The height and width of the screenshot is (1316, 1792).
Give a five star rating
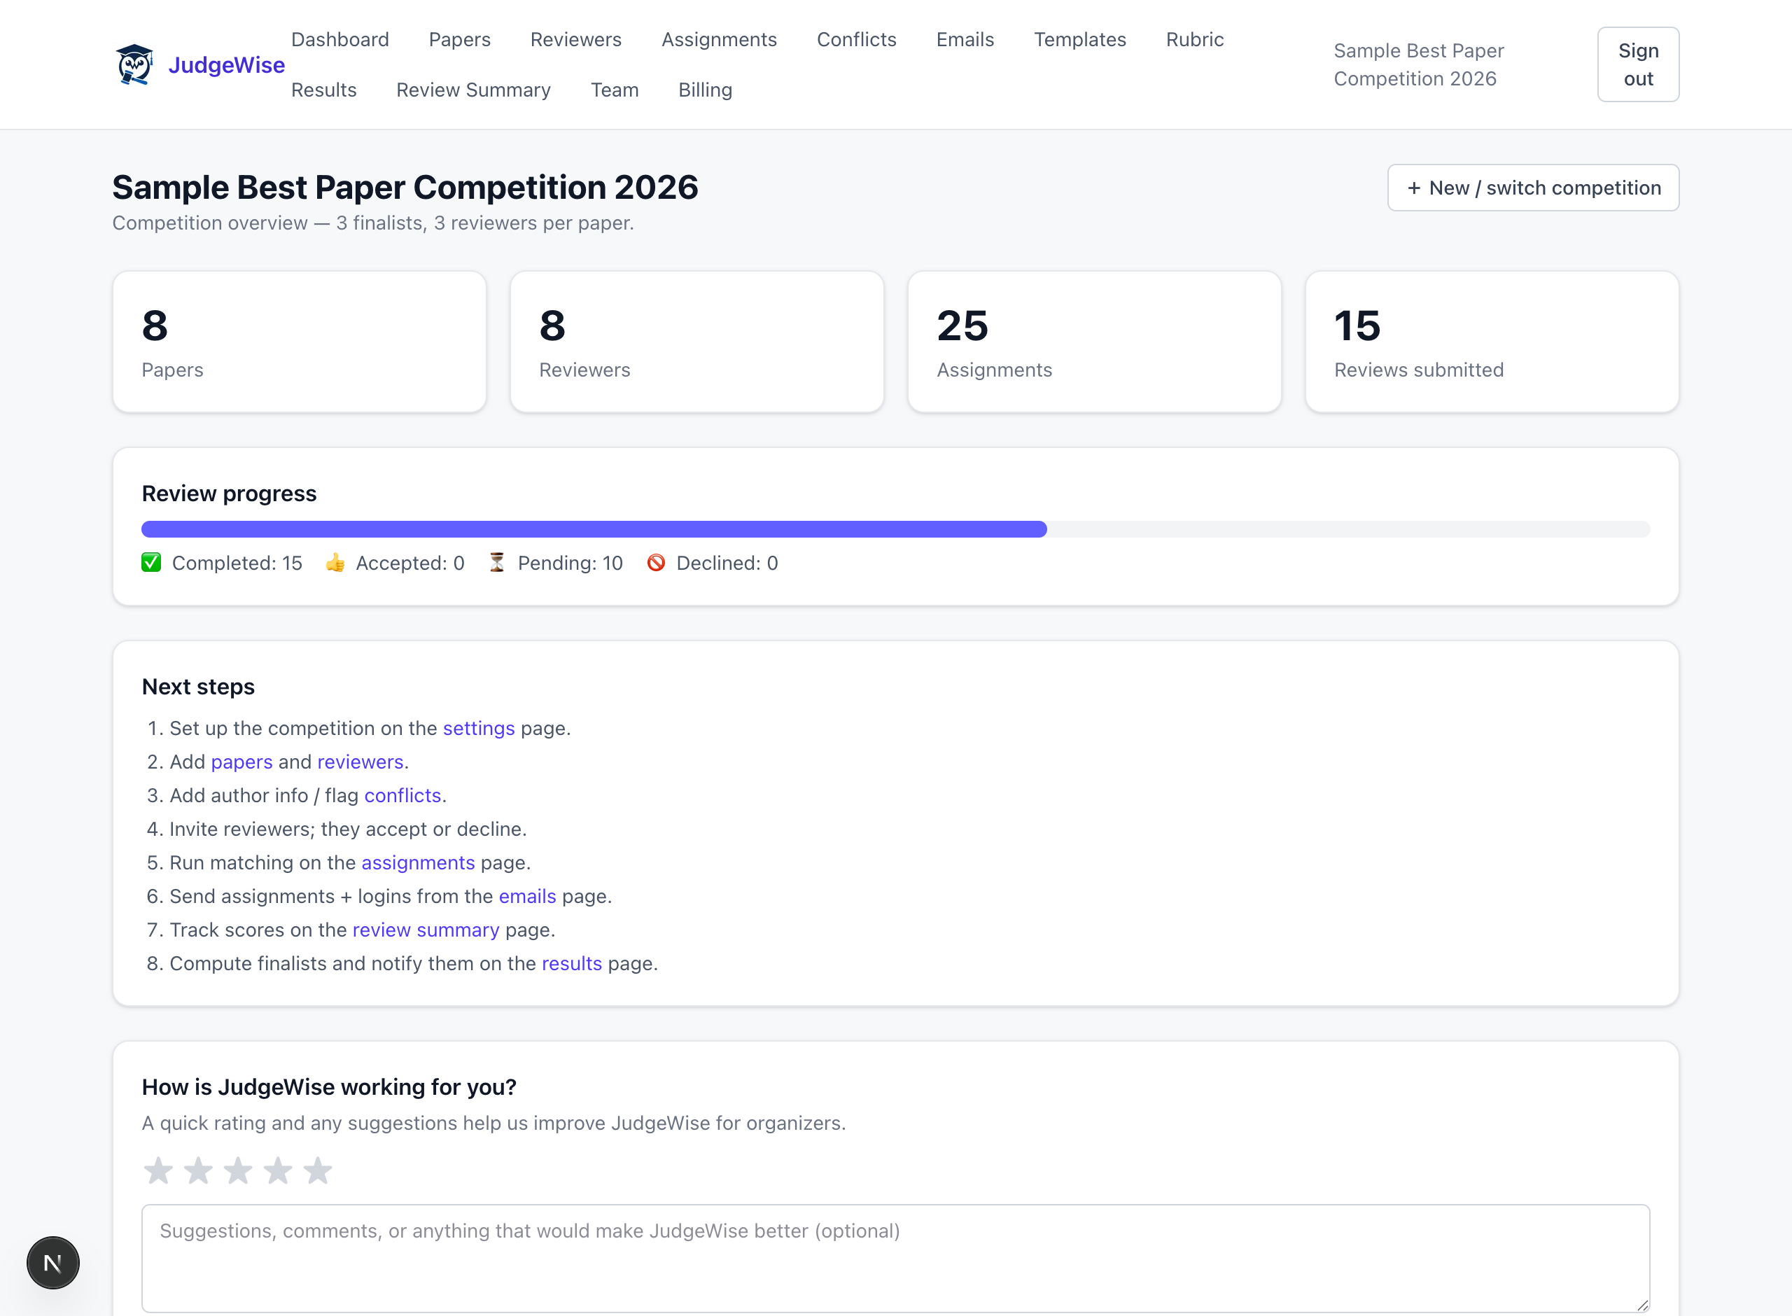(x=318, y=1170)
